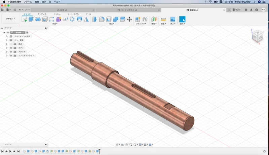Image resolution: width=269 pixels, height=155 pixels.
Task: Switch to the サーフェス tab
Action: pyautogui.click(x=42, y=14)
